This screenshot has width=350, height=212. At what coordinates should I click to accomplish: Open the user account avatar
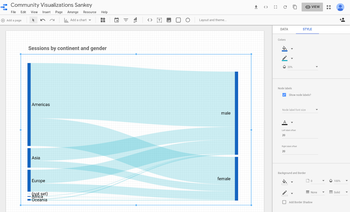(x=341, y=7)
